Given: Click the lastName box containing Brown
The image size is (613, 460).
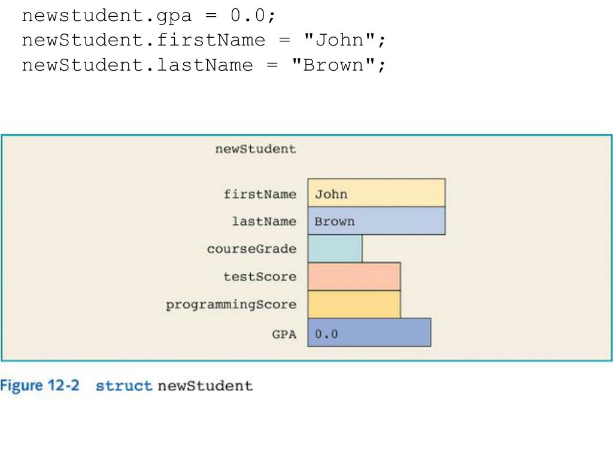Looking at the screenshot, I should click(x=376, y=220).
